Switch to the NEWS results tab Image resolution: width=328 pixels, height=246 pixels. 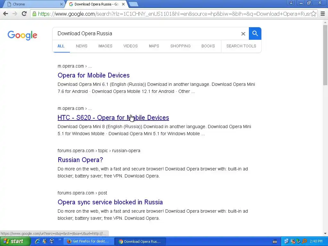click(x=82, y=46)
